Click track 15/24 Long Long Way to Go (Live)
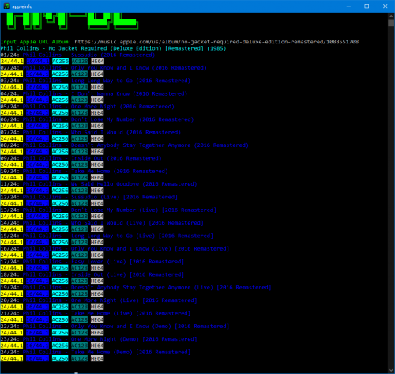 click(107, 236)
